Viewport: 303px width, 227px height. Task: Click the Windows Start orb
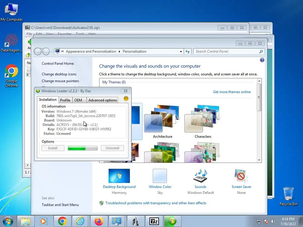[x=8, y=221]
